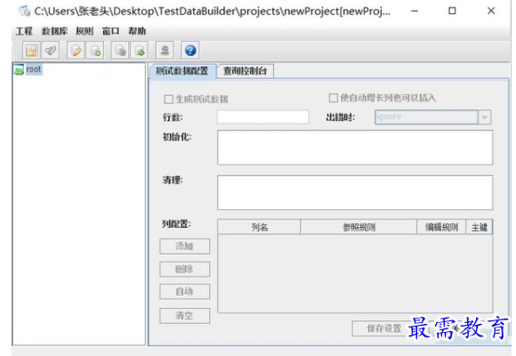Open the 数据库 menu

click(x=54, y=31)
